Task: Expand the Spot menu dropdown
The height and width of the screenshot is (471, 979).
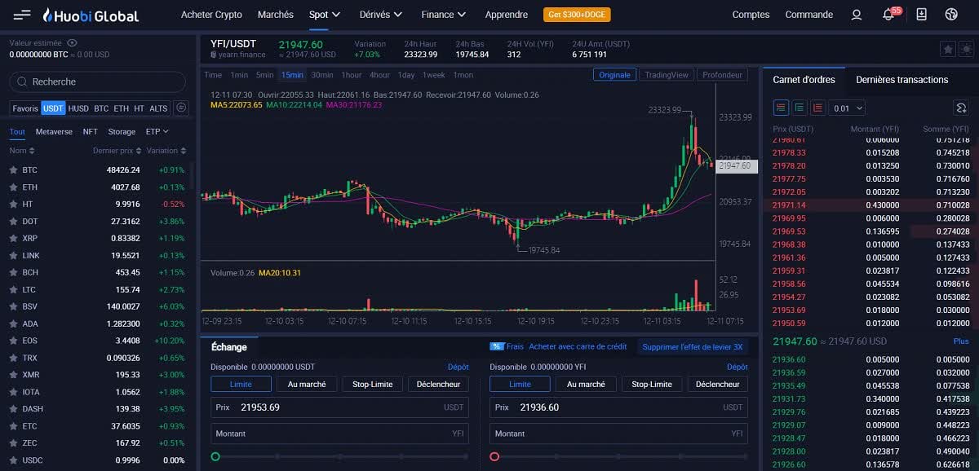Action: point(325,15)
